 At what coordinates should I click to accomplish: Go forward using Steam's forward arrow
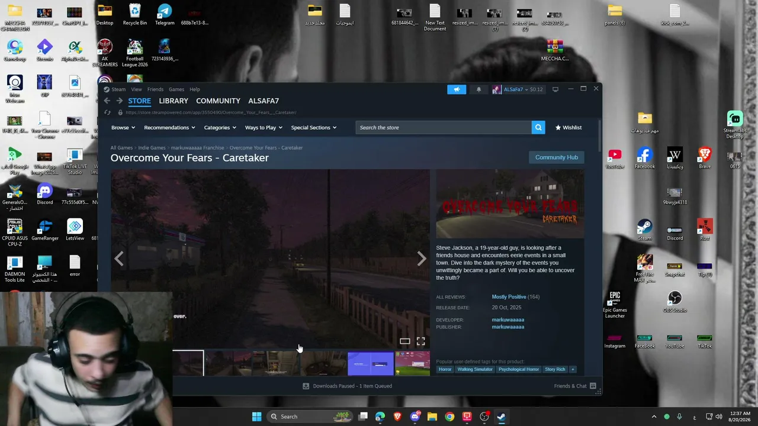pyautogui.click(x=119, y=101)
